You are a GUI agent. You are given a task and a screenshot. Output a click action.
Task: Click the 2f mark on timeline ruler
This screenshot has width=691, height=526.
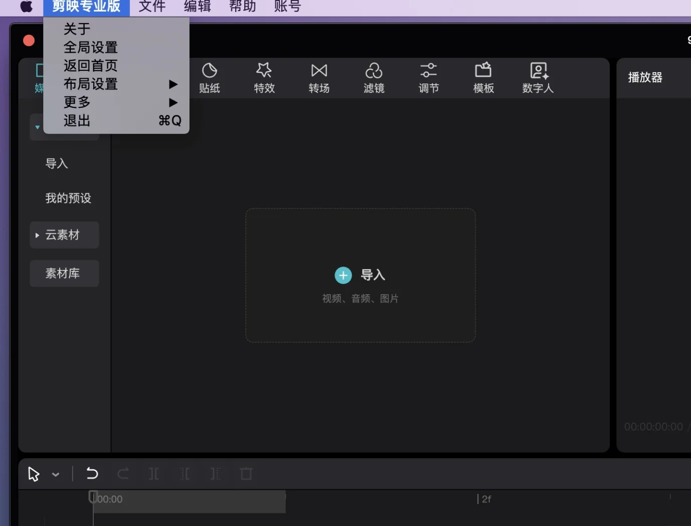pos(484,499)
